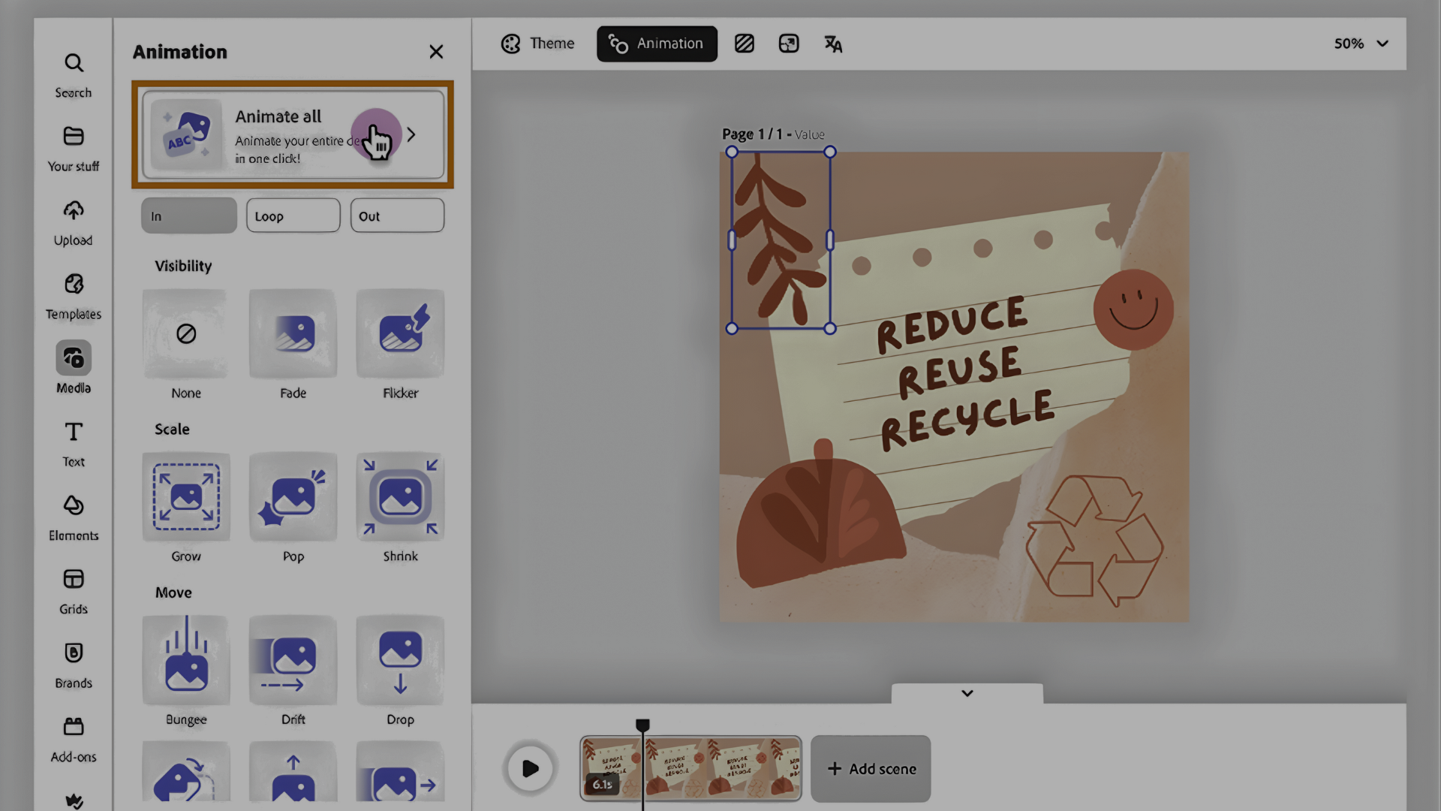
Task: Open the Elements panel
Action: [74, 517]
